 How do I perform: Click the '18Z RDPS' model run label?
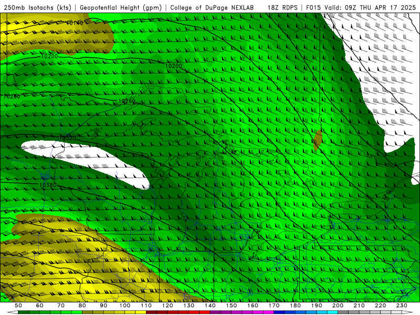pyautogui.click(x=282, y=7)
